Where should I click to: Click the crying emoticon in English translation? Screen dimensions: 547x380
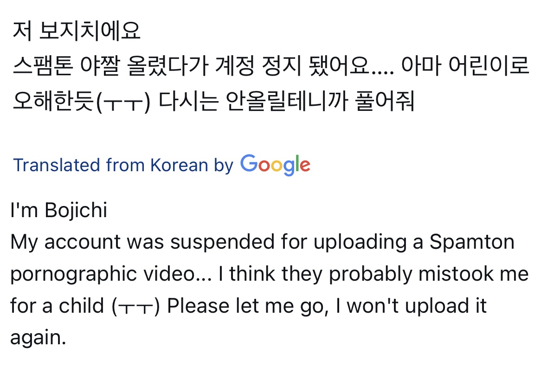click(x=135, y=306)
